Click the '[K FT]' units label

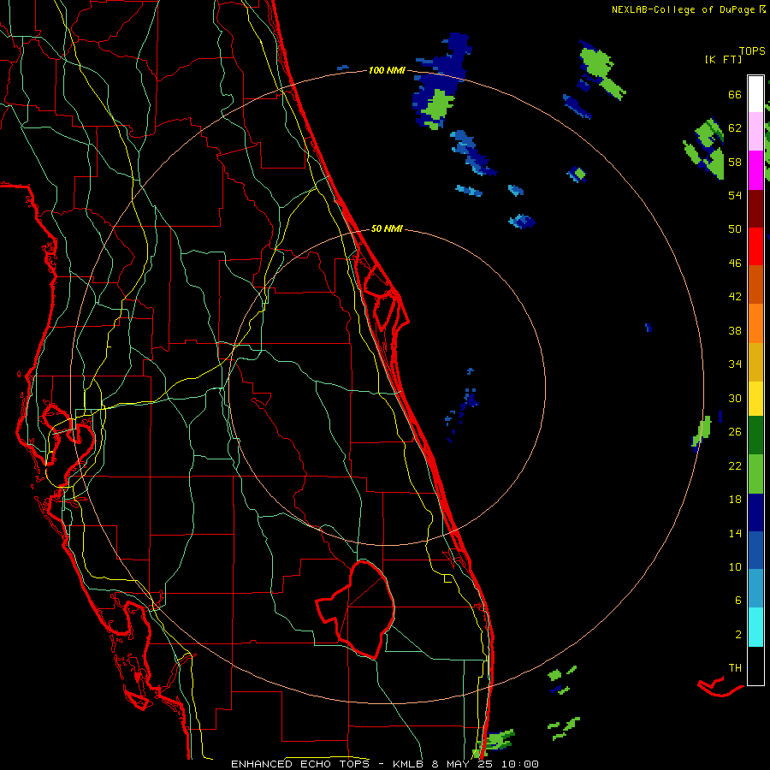(x=723, y=59)
